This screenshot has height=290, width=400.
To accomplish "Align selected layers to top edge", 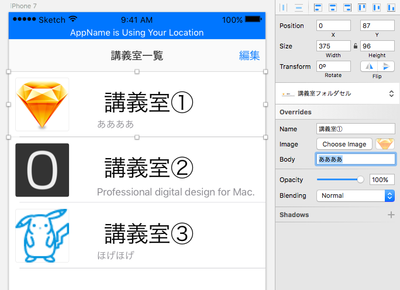I will coord(362,8).
